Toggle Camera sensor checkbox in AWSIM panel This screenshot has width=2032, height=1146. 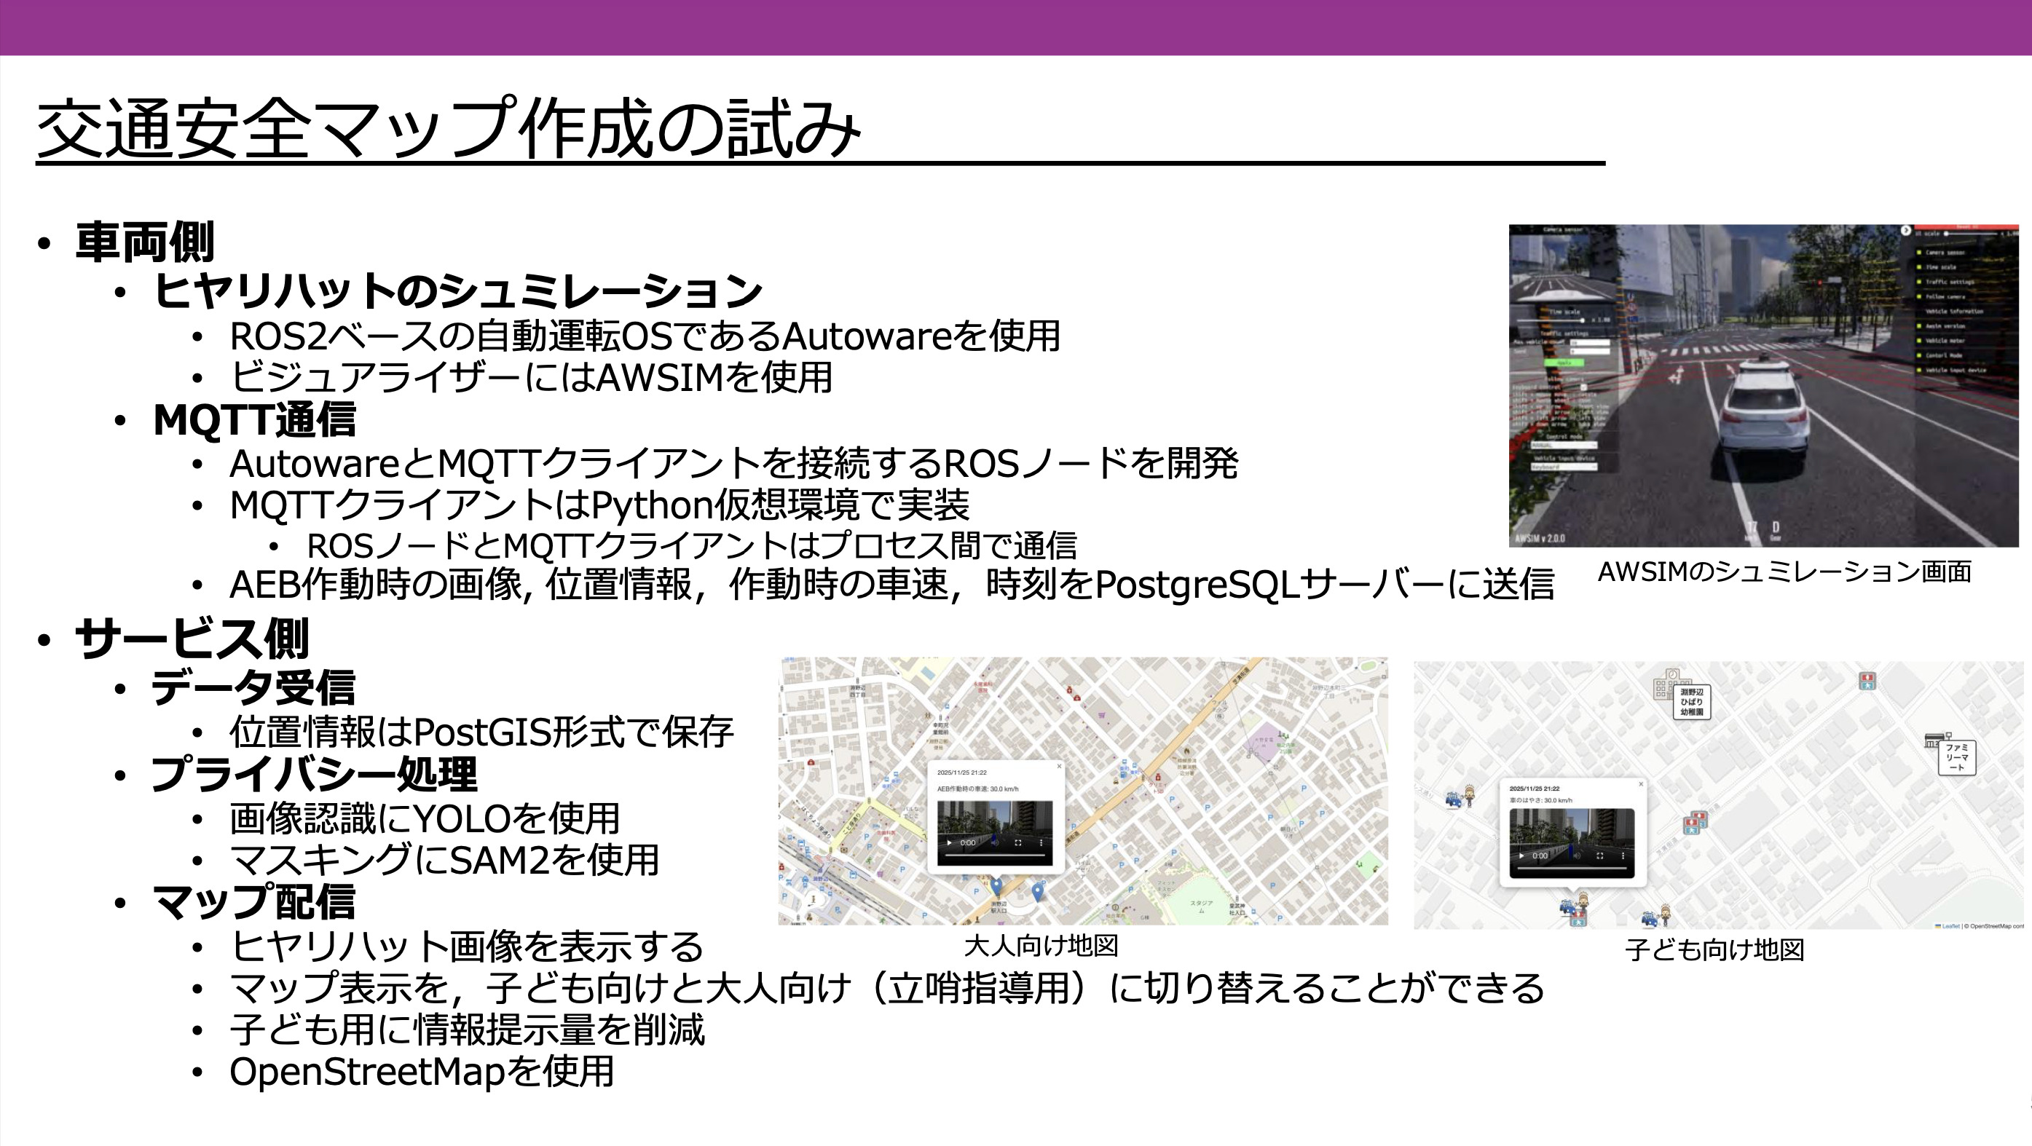pos(1920,253)
